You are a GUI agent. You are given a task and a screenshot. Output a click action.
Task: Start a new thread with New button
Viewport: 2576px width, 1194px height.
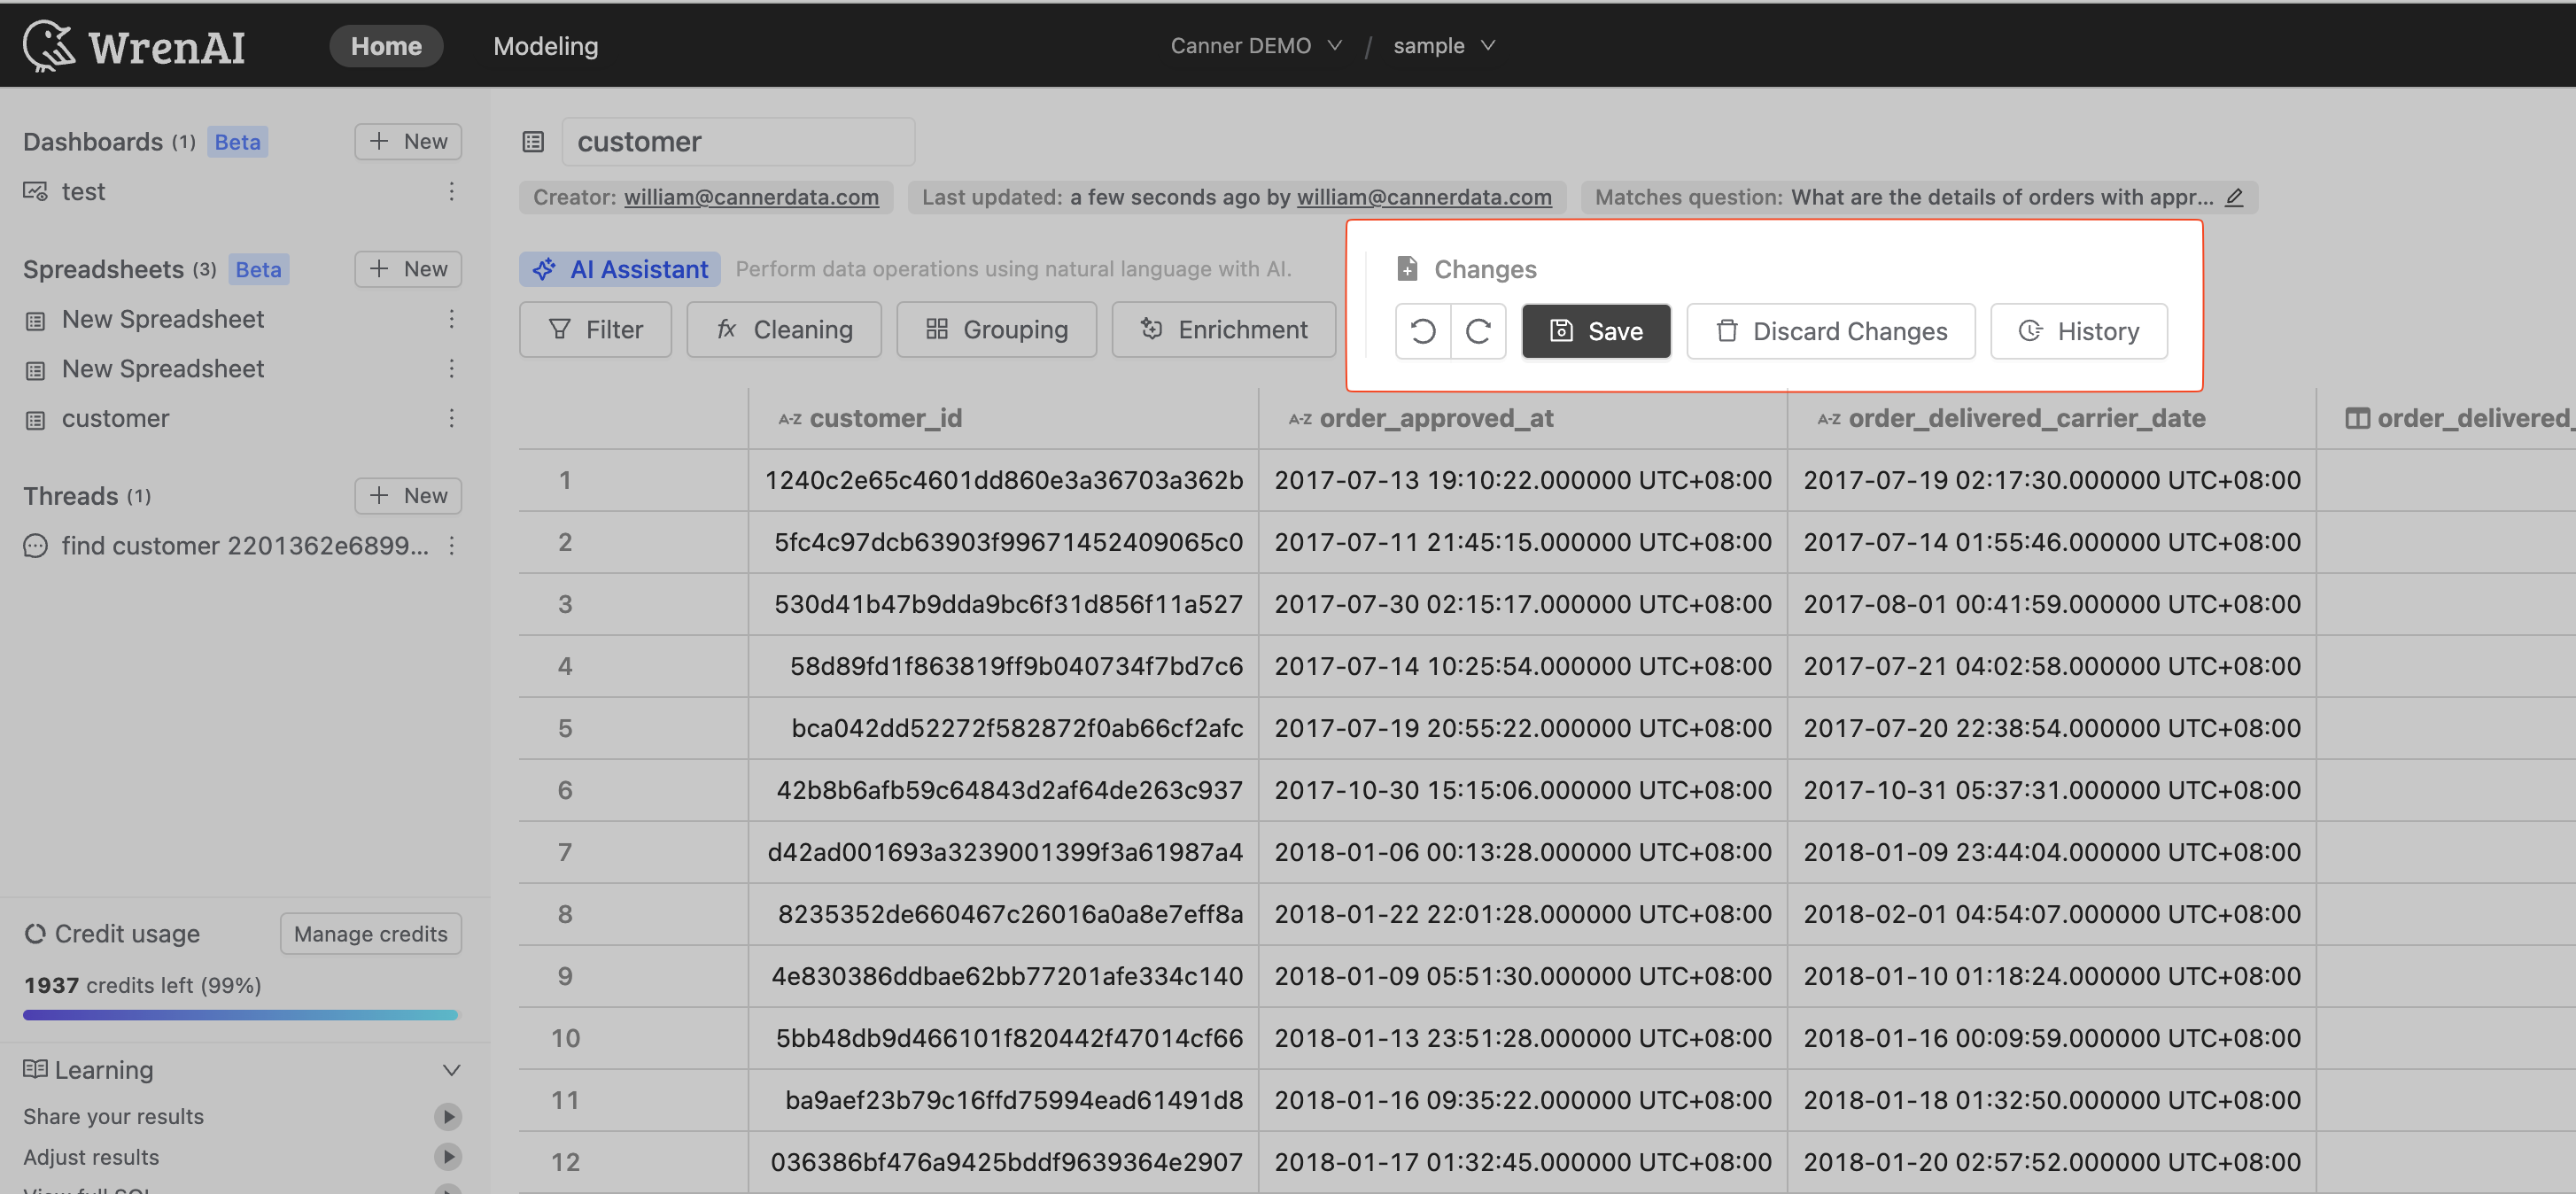coord(408,496)
